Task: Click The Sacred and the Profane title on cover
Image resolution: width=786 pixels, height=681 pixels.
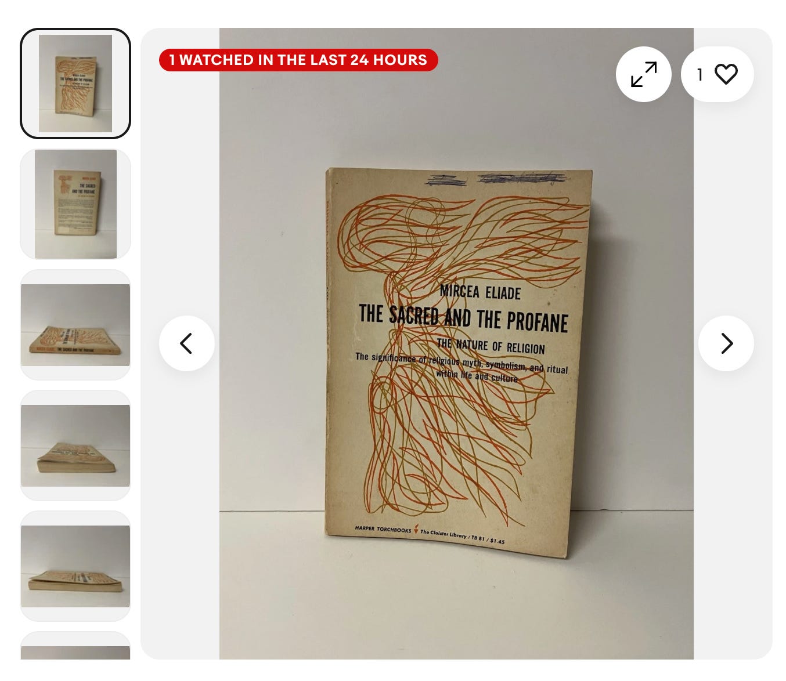Action: [x=463, y=318]
